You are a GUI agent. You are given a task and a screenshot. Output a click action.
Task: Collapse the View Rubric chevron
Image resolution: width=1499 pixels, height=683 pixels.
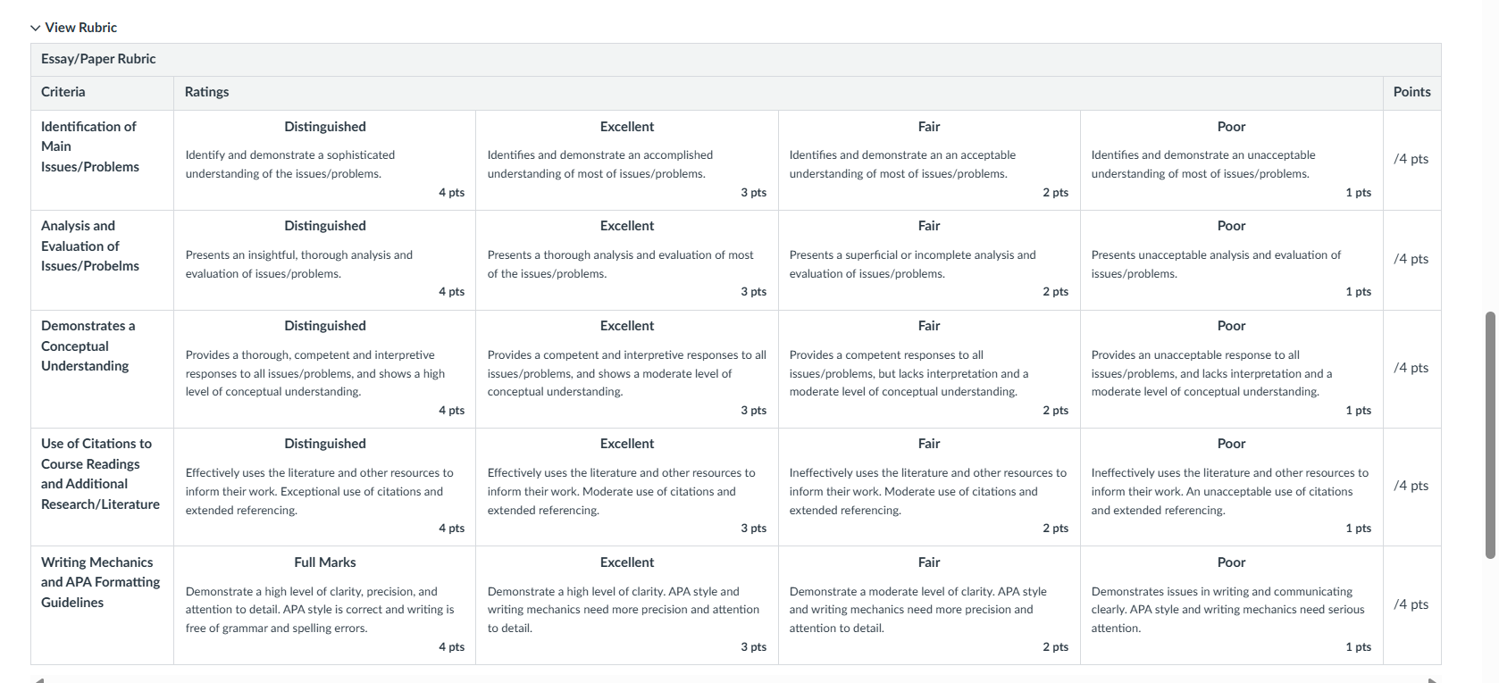point(36,28)
